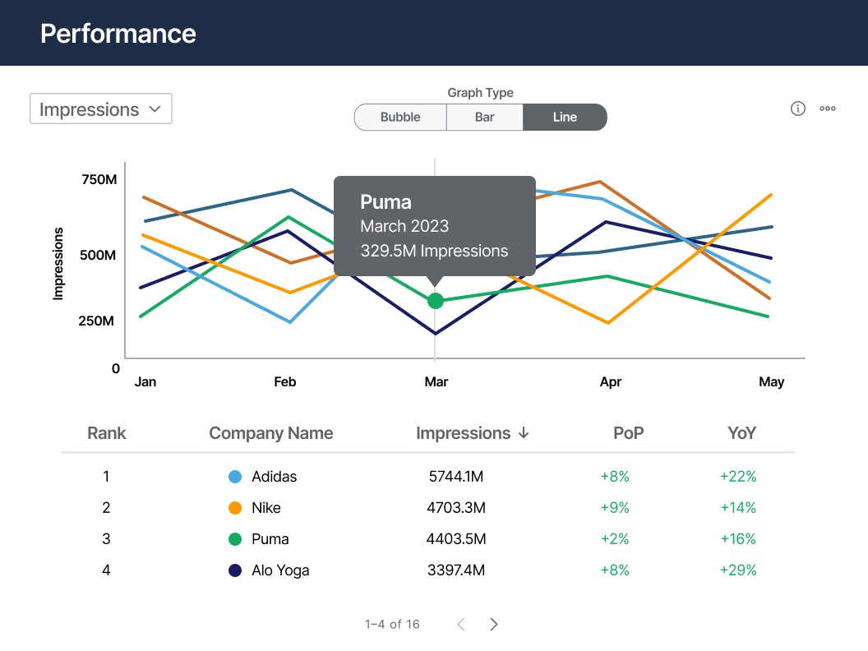Screen dimensions: 868x651
Task: Click the Mar axis label
Action: coord(436,382)
